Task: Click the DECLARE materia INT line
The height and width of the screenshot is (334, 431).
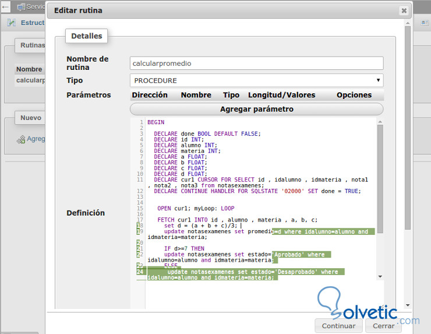Action: click(187, 151)
